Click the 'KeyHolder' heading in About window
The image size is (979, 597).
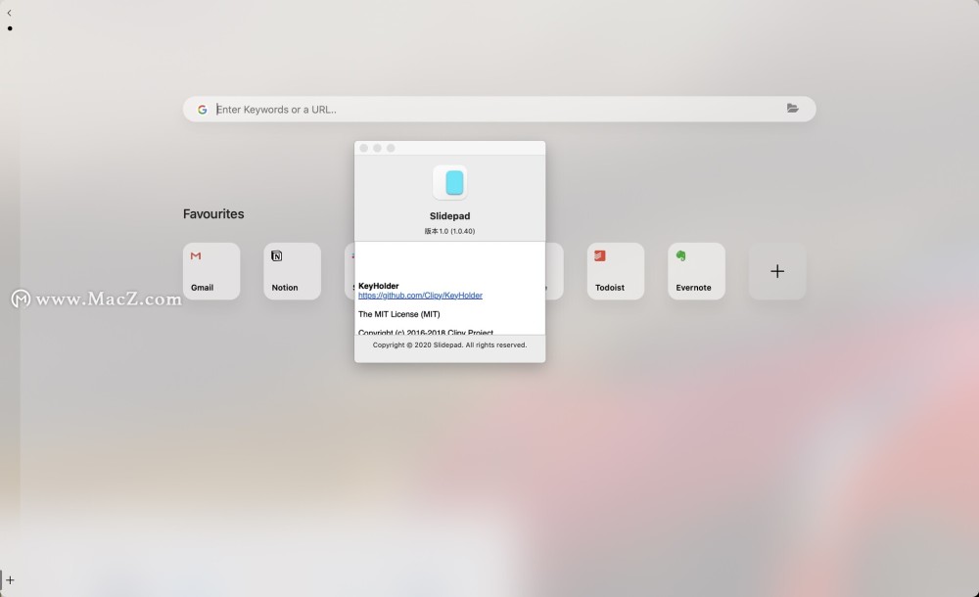click(378, 286)
